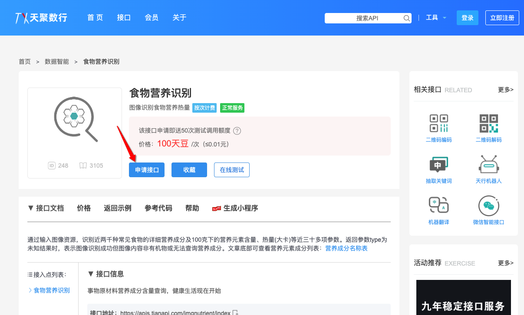The width and height of the screenshot is (524, 315).
Task: Open the 营养成分名称表 link
Action: (346, 248)
